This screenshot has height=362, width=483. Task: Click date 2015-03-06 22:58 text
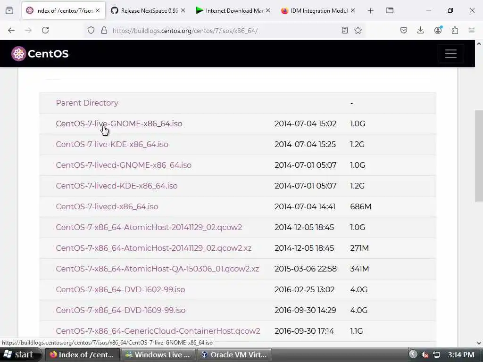click(305, 269)
